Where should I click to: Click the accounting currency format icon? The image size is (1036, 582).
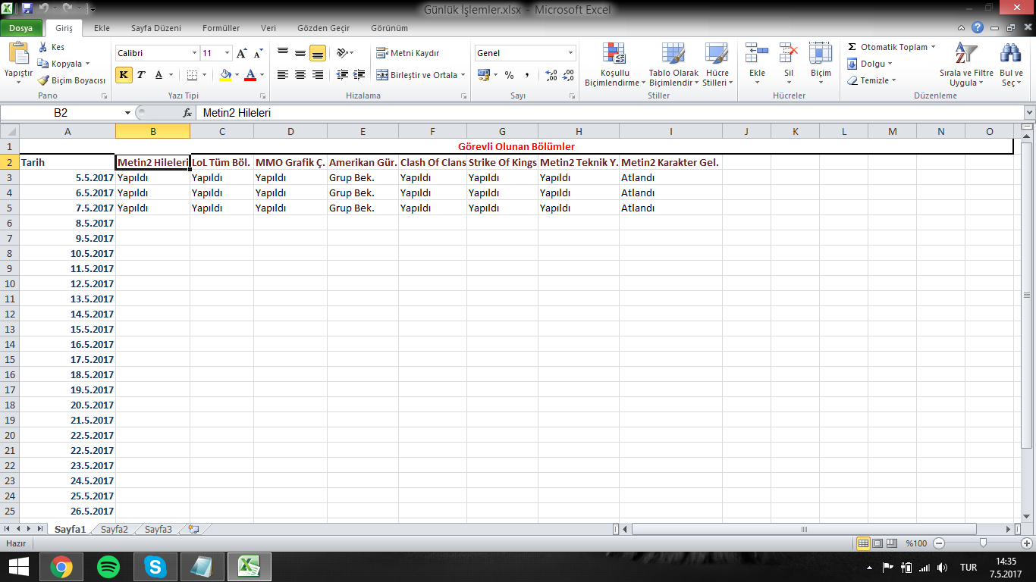[x=484, y=75]
